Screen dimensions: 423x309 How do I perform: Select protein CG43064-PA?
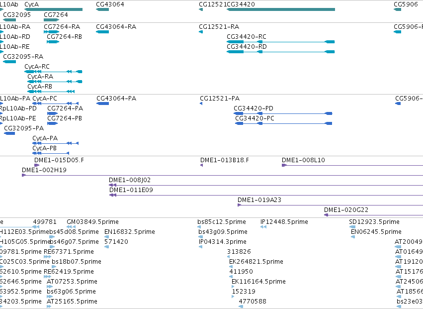point(116,99)
